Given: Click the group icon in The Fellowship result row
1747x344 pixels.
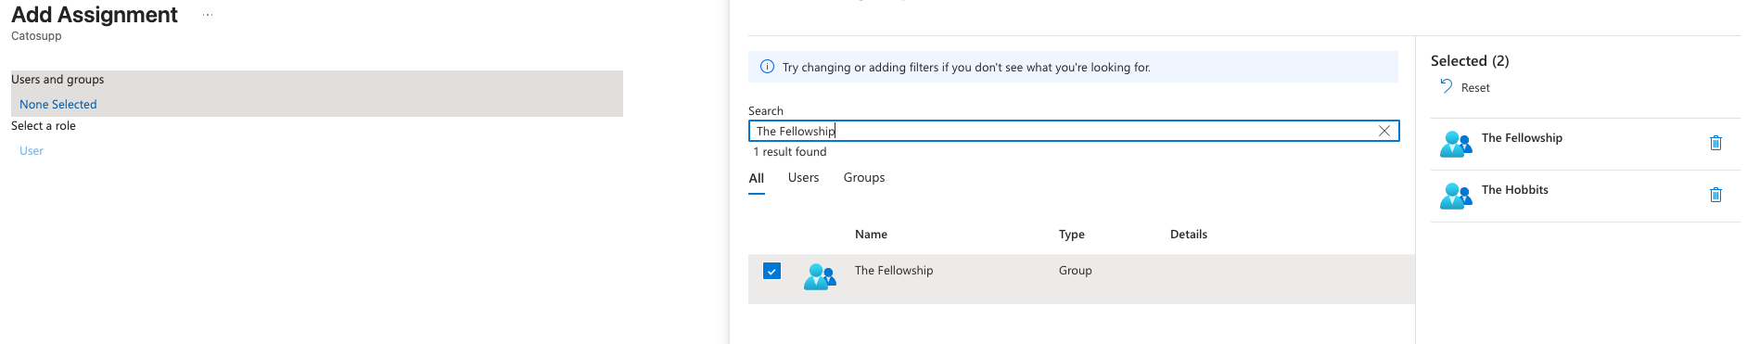Looking at the screenshot, I should (x=820, y=276).
